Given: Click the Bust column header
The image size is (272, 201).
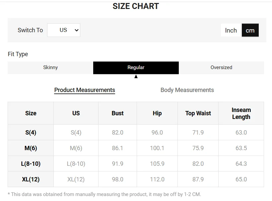Looking at the screenshot, I should [117, 113].
